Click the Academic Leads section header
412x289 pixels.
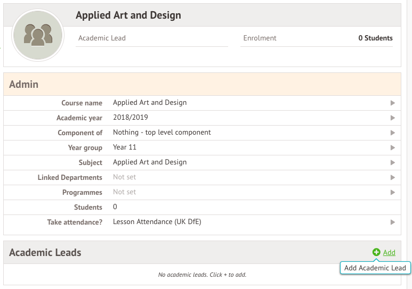(45, 252)
